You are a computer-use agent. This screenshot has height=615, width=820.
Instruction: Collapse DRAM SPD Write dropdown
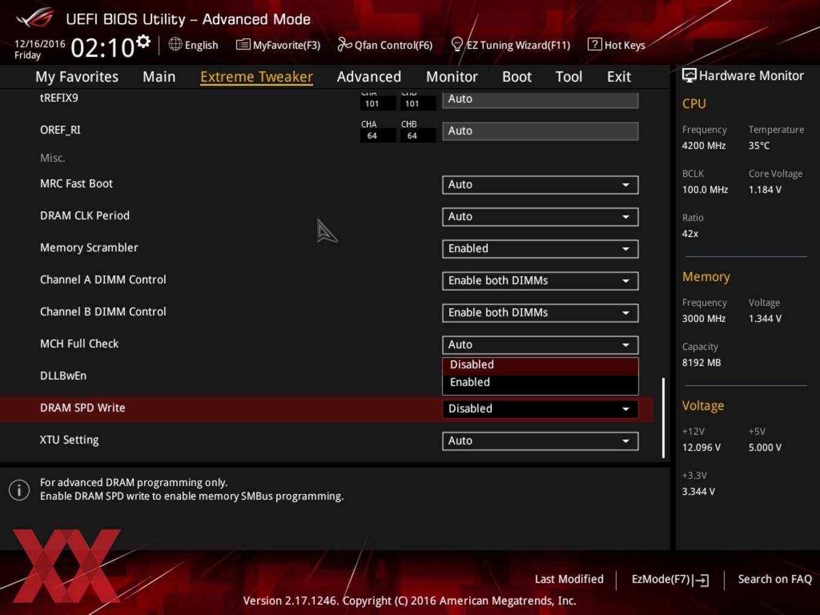click(540, 409)
